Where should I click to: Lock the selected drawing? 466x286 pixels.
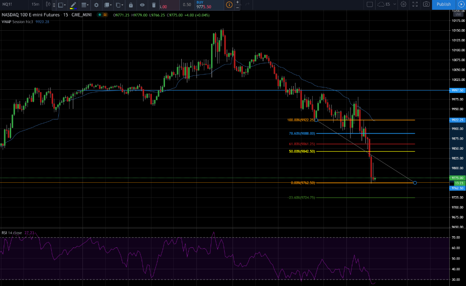pos(131,5)
